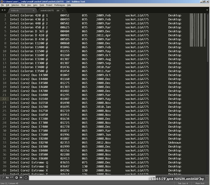The width and height of the screenshot is (210, 185).
Task: Click line number 1 in the gutter
Action: click(x=5, y=16)
